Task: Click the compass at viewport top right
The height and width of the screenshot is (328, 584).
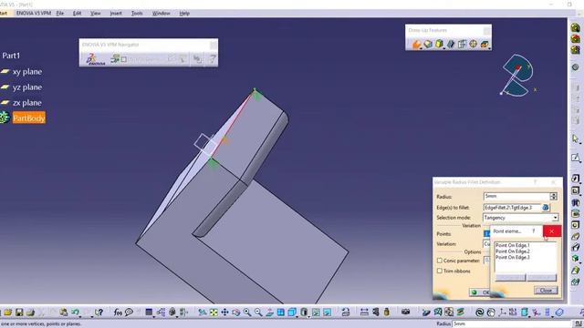Action: 517,76
